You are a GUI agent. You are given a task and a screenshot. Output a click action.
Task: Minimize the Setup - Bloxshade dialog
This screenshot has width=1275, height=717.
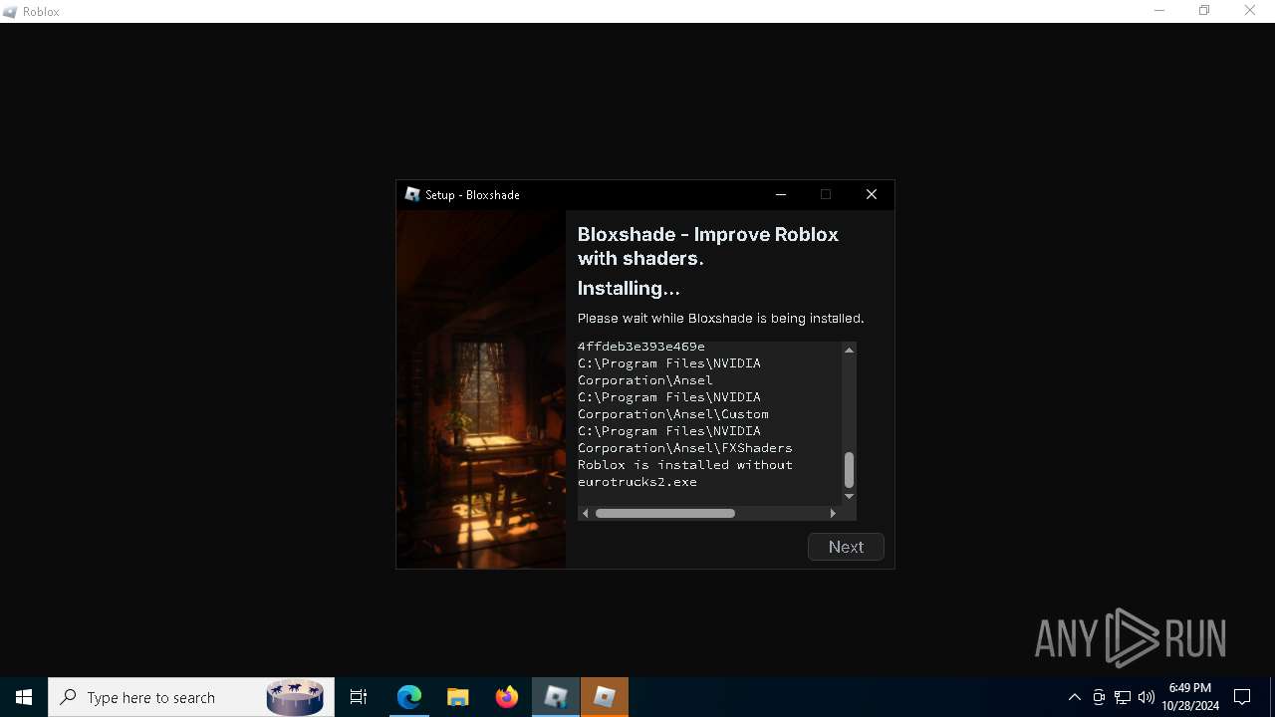[x=781, y=194]
